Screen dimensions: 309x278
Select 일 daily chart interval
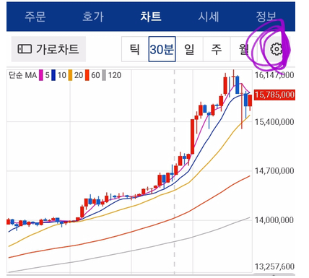[x=189, y=49]
